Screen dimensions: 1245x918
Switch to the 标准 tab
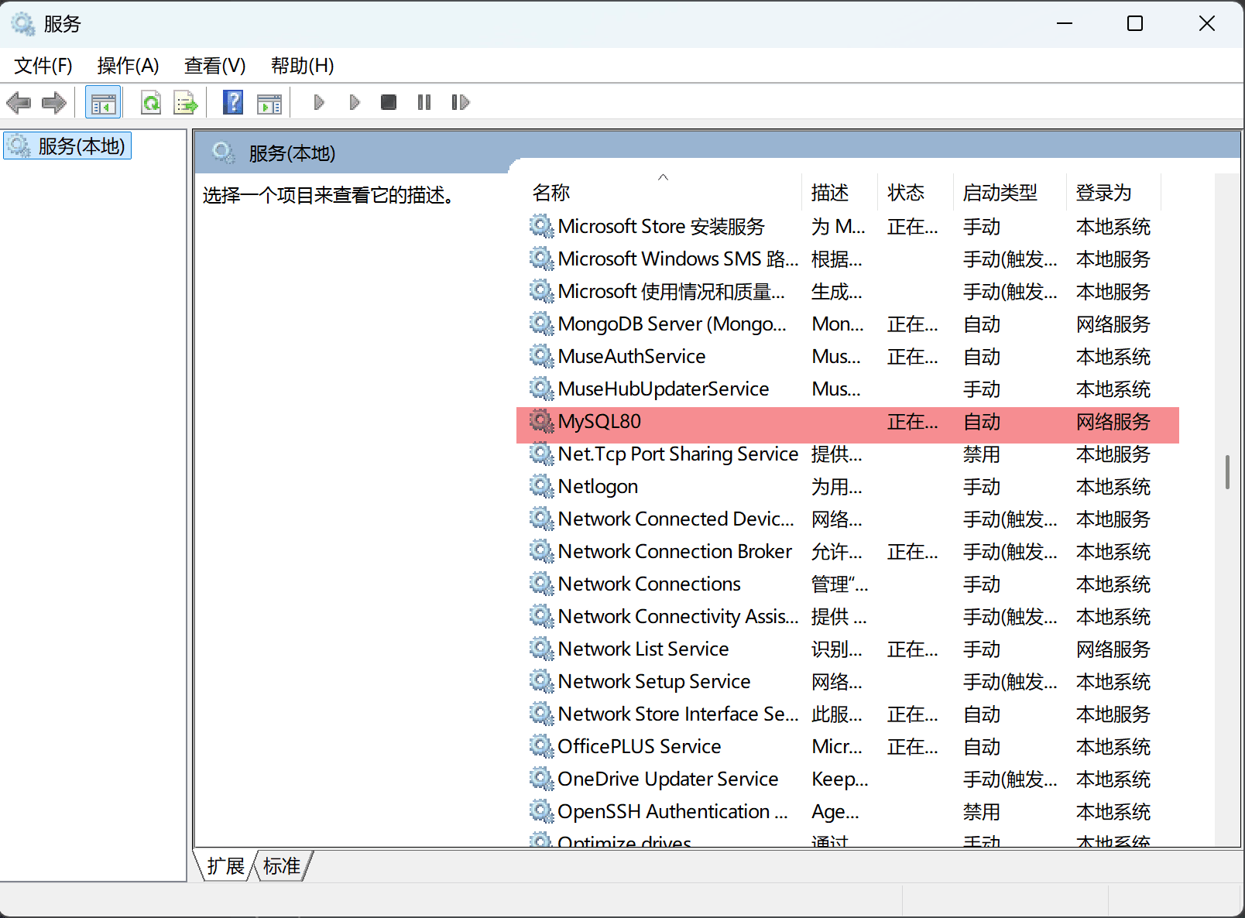(x=282, y=866)
